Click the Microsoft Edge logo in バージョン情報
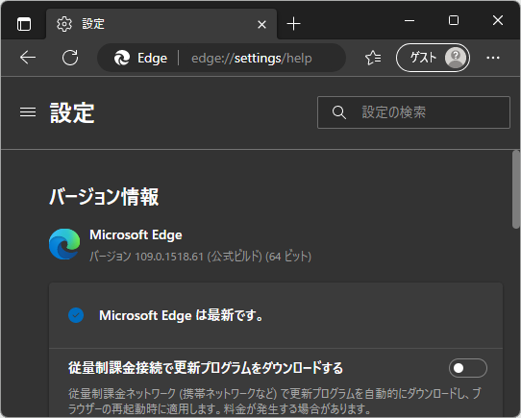 pos(64,244)
